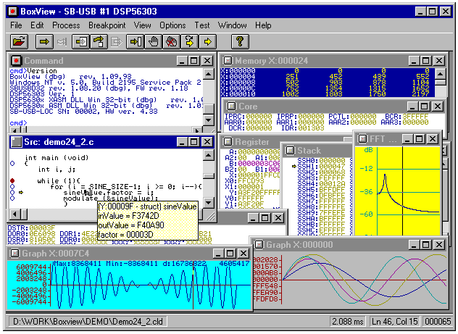This screenshot has width=458, height=334.
Task: Click the Command window horizontal scroll-right arrow
Action: [x=197, y=130]
